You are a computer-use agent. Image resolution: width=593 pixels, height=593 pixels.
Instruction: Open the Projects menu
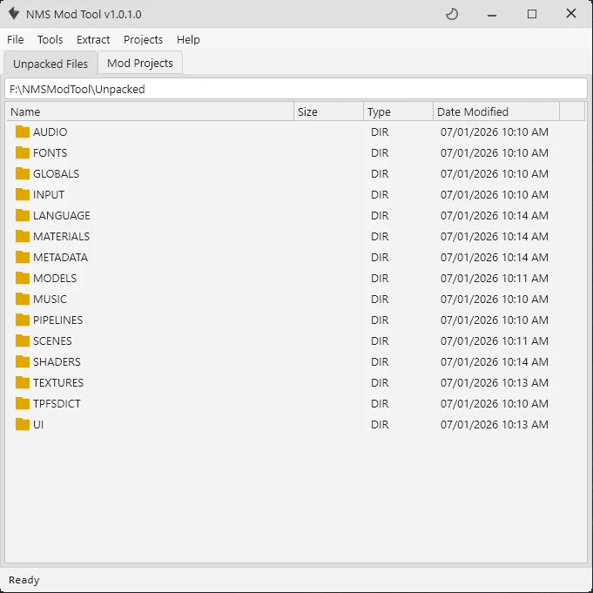143,39
